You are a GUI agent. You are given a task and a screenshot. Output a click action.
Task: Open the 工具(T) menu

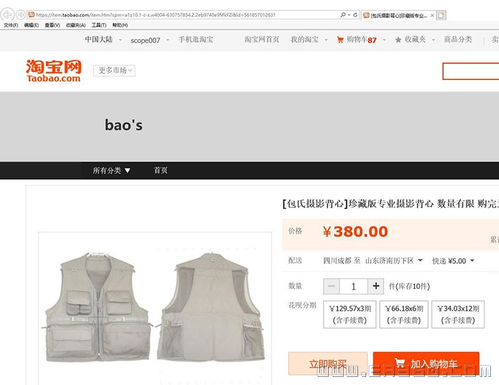click(x=99, y=25)
